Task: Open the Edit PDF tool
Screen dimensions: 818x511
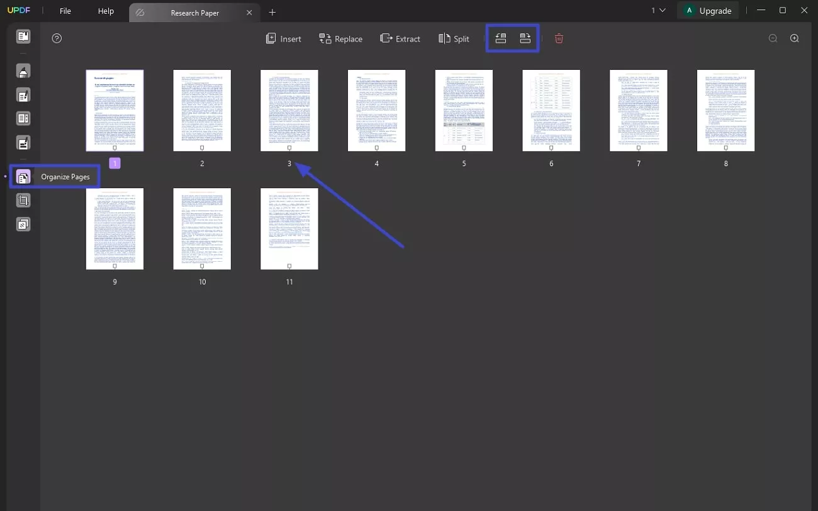Action: click(x=23, y=96)
